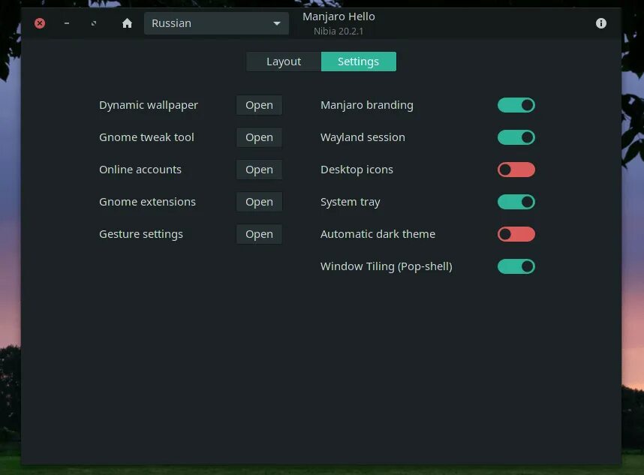The image size is (644, 475).
Task: Enable Automatic dark theme
Action: point(516,234)
